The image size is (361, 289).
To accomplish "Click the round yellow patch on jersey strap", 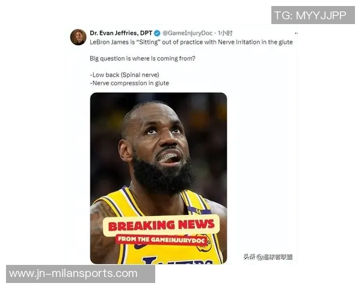I will click(x=205, y=244).
